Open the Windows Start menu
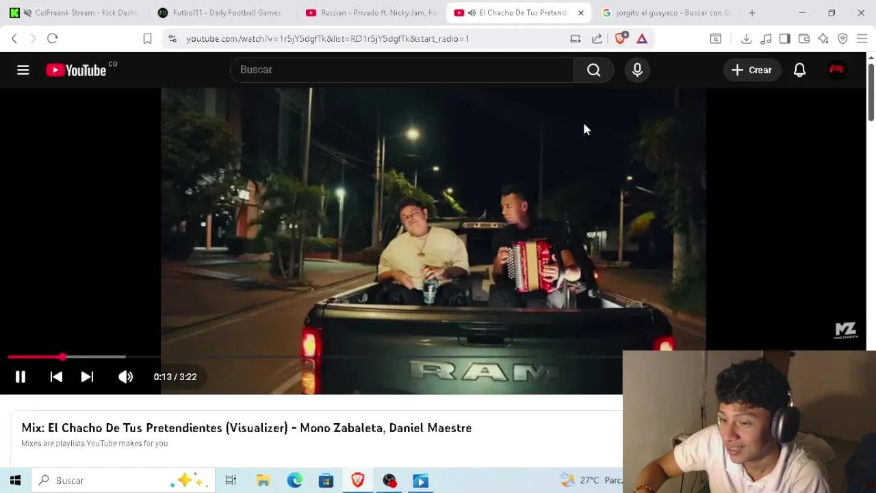This screenshot has height=493, width=876. tap(15, 481)
